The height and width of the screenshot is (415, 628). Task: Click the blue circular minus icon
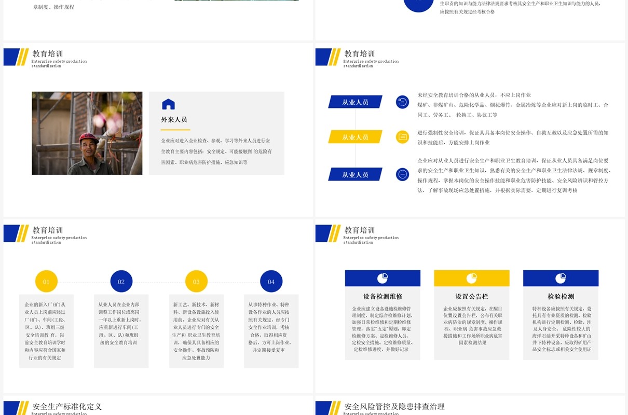pos(402,174)
